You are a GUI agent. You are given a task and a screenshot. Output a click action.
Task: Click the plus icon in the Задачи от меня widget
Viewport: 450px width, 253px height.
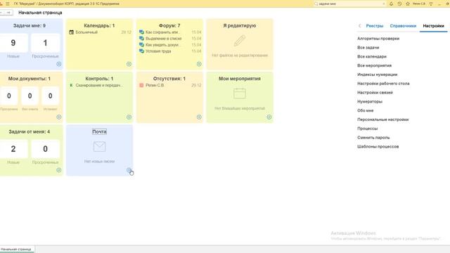(x=59, y=170)
